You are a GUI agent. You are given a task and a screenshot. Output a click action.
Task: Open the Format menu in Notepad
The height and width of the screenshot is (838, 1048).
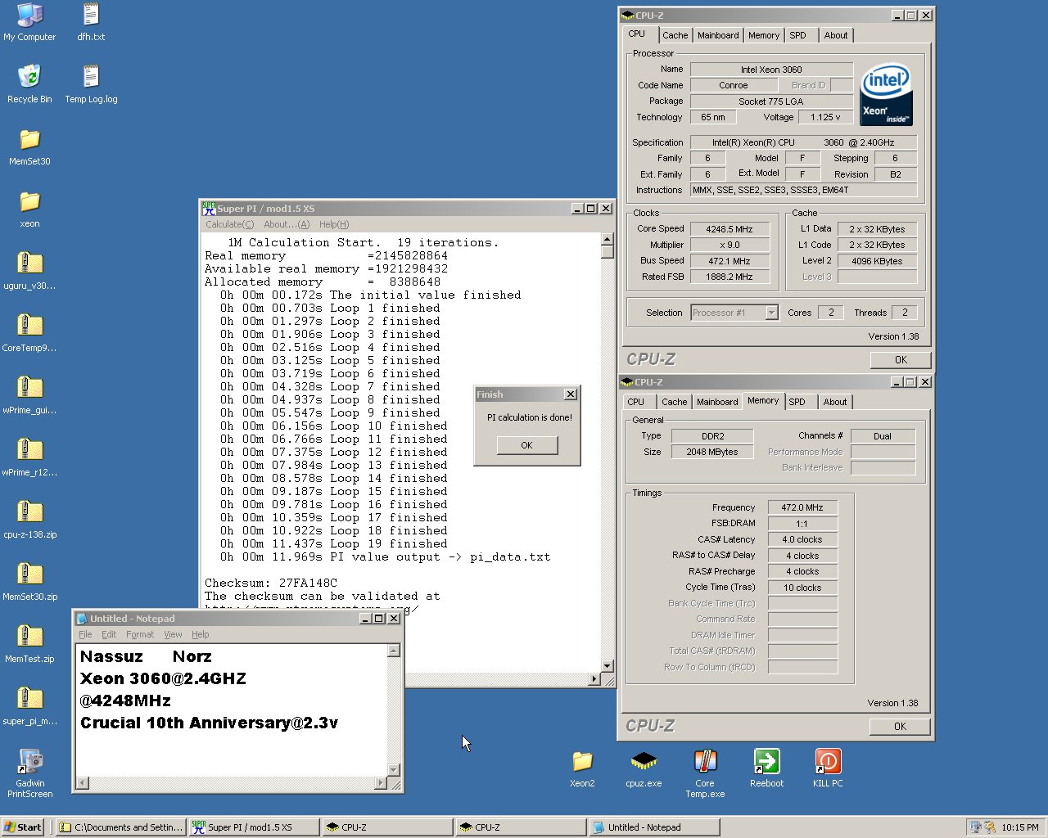[x=140, y=634]
